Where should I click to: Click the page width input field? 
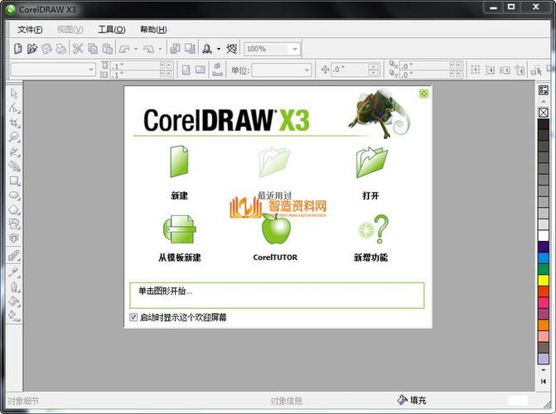(x=135, y=66)
